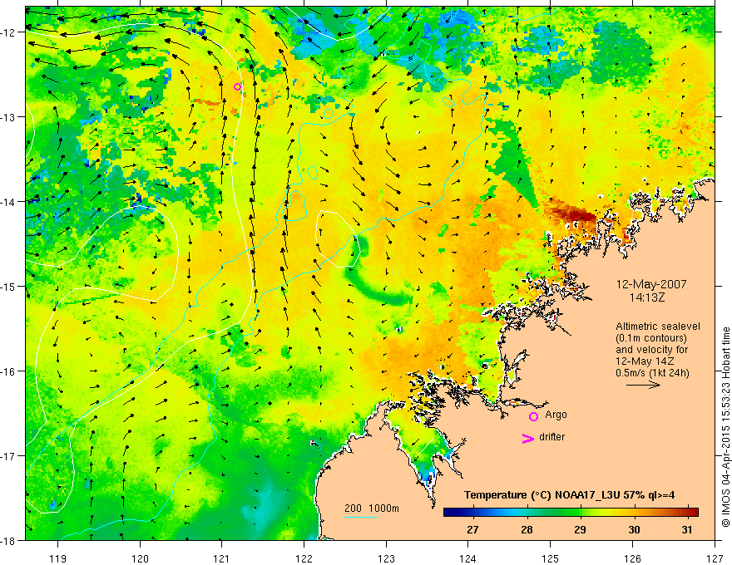The width and height of the screenshot is (732, 565).
Task: Click the magenta Argo circle legend marker
Action: [533, 416]
